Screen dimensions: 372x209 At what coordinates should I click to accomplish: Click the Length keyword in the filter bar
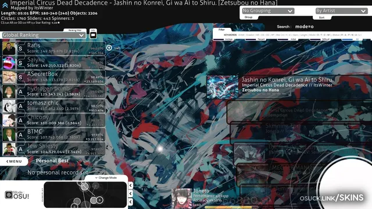click(303, 35)
